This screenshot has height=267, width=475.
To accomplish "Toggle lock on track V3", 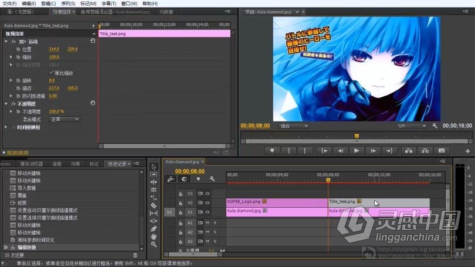I will 181,194.
